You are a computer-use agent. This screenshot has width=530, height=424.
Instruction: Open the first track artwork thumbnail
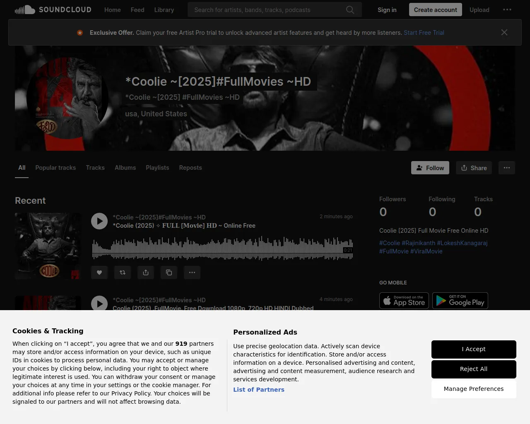[48, 246]
